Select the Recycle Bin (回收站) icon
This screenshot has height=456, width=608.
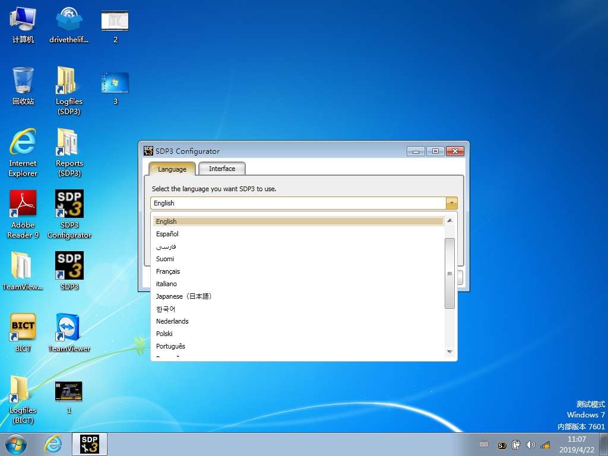click(23, 86)
